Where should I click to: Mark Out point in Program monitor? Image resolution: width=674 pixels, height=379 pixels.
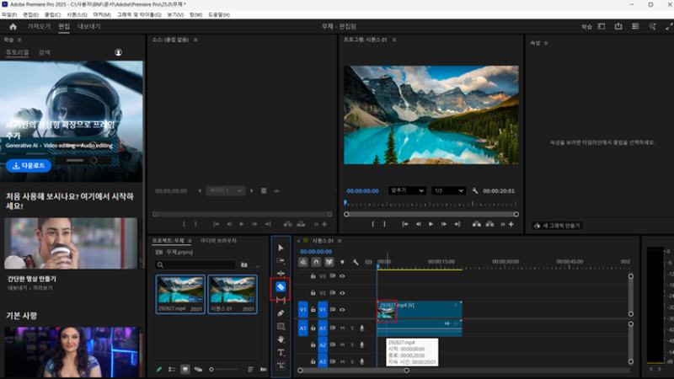pos(384,224)
